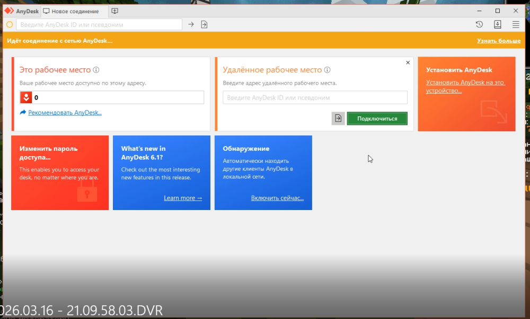Open file transfer icon in the top toolbar
Viewport: 530px width, 319px height.
coord(204,24)
